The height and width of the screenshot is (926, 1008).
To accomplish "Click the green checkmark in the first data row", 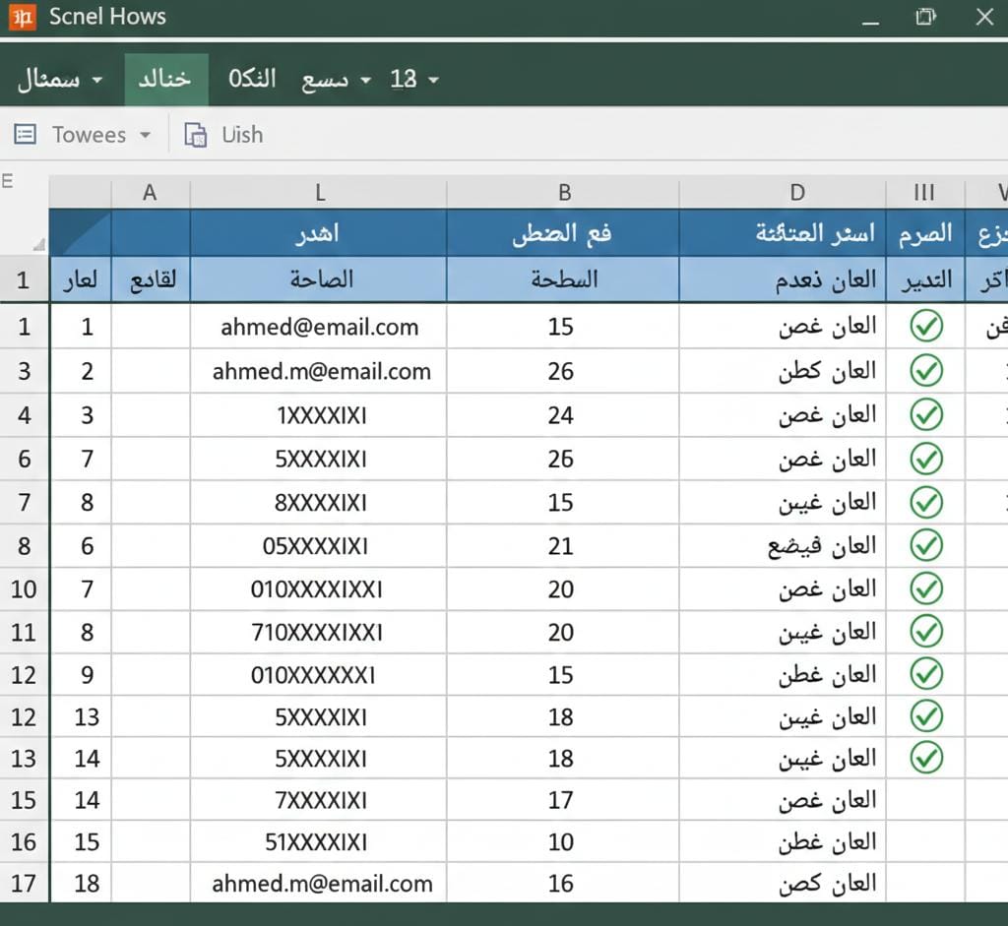I will 925,327.
